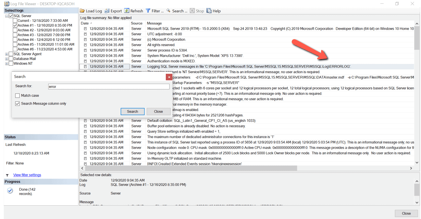Viewport: 421px width, 219px height.
Task: Check the Current - 12/18/2020 log checkbox
Action: click(15, 20)
